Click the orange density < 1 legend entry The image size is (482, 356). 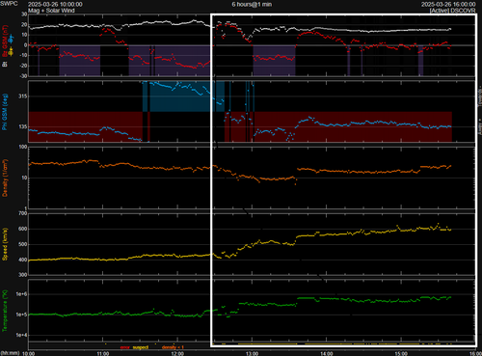[x=173, y=347]
